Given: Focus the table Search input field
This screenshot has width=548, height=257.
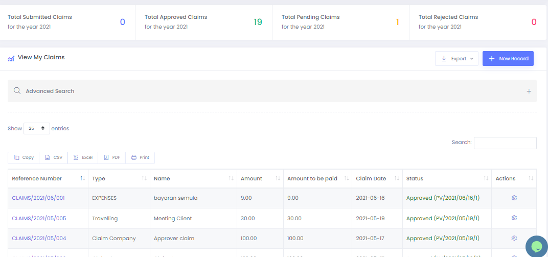Looking at the screenshot, I should (x=505, y=143).
